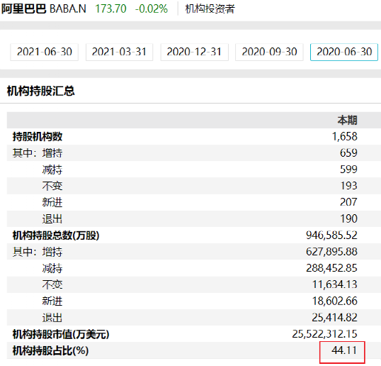Select the 机构持股市值 value 25,522,312.15
381x366 pixels.
click(324, 334)
